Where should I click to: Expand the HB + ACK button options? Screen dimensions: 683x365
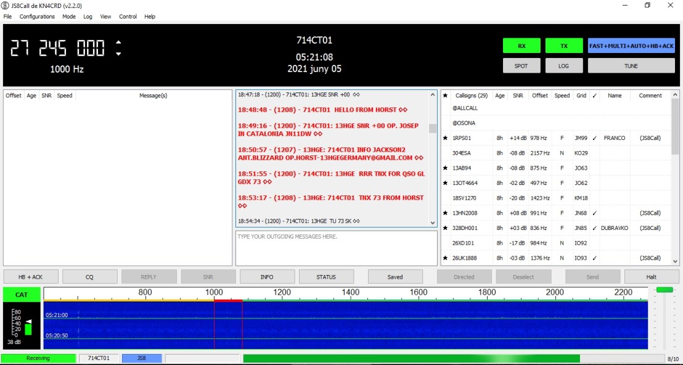coord(31,277)
